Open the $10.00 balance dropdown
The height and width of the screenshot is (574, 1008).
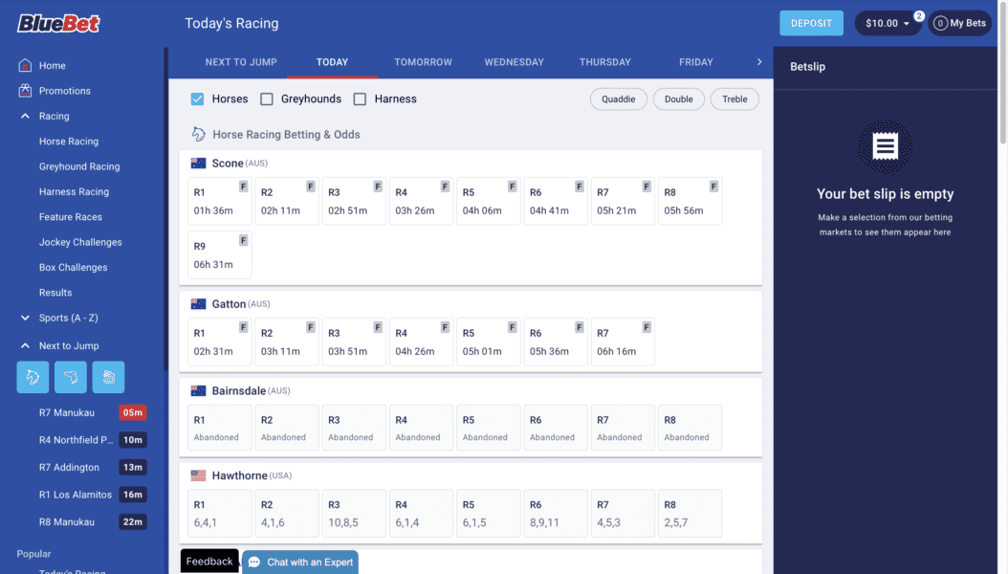[x=887, y=23]
